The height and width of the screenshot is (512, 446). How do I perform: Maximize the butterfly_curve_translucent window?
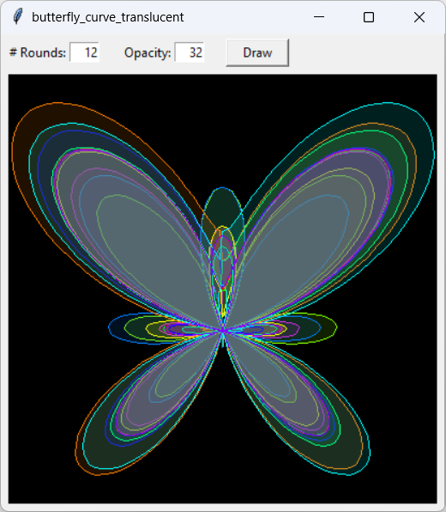369,17
